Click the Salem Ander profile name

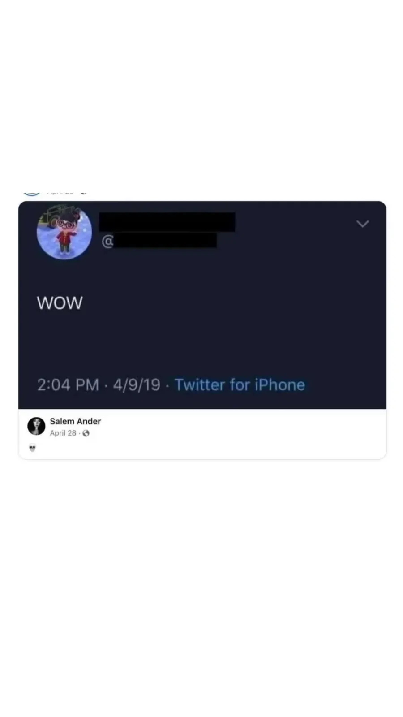(x=75, y=421)
